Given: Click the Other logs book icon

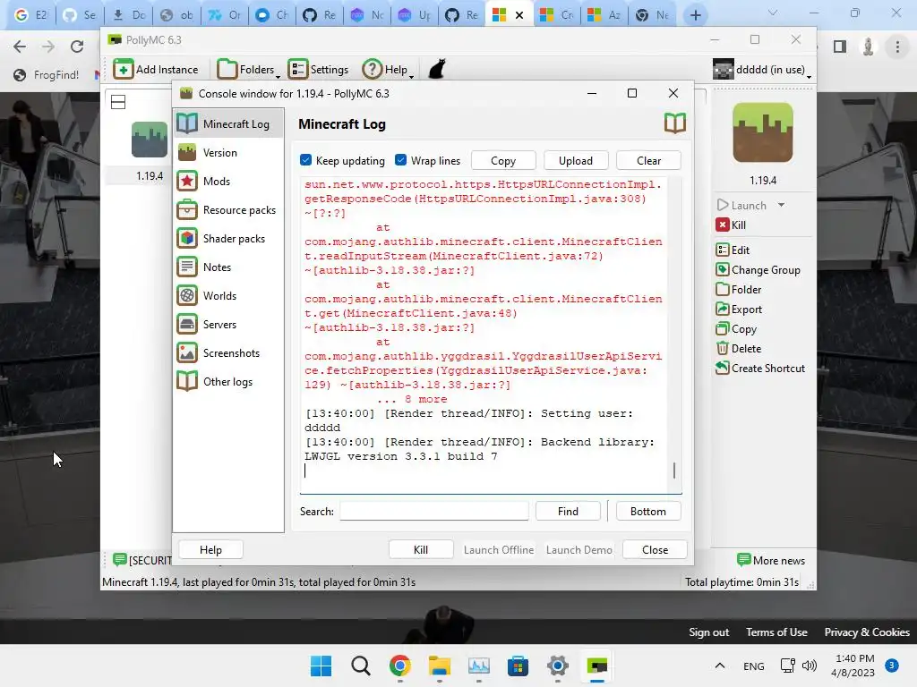Looking at the screenshot, I should point(187,381).
